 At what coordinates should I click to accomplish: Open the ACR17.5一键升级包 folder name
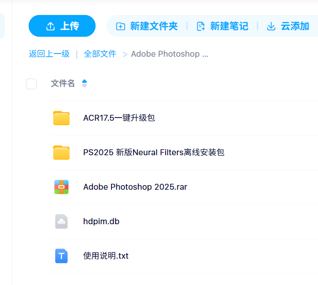click(119, 118)
